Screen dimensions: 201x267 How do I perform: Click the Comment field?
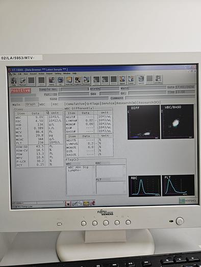click(x=160, y=98)
